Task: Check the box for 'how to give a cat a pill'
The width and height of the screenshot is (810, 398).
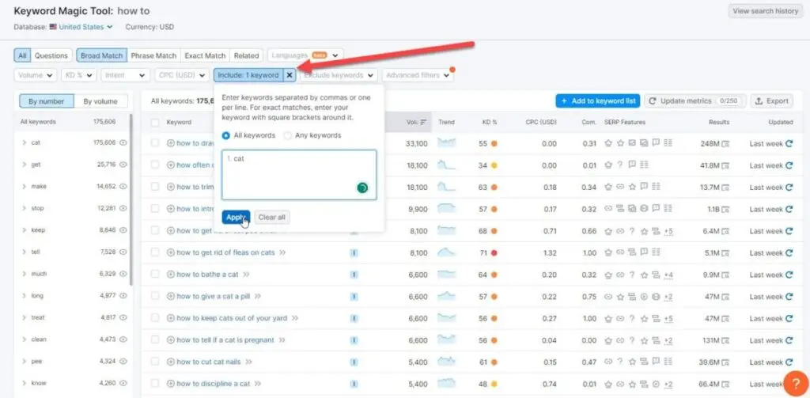Action: (155, 297)
